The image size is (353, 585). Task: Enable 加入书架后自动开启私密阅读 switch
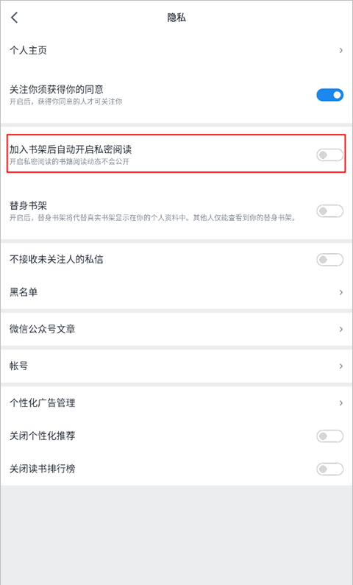[330, 155]
